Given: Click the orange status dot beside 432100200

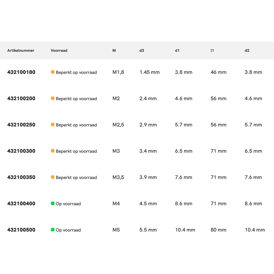Looking at the screenshot, I should click(x=53, y=98).
